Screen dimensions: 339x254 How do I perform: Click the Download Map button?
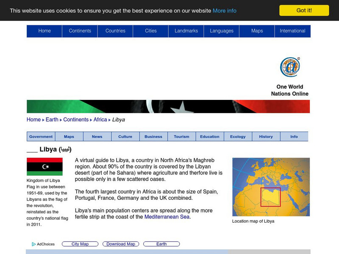[x=120, y=244]
